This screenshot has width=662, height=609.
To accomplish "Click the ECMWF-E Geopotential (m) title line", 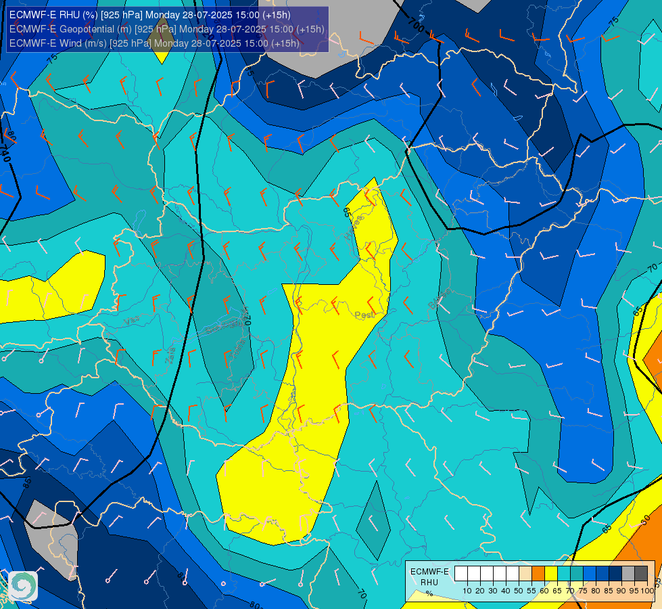I will coord(167,29).
